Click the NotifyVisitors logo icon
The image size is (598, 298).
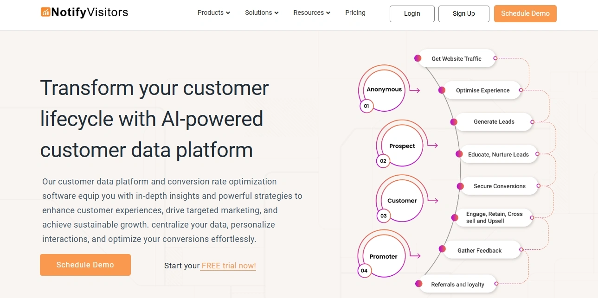click(x=45, y=12)
